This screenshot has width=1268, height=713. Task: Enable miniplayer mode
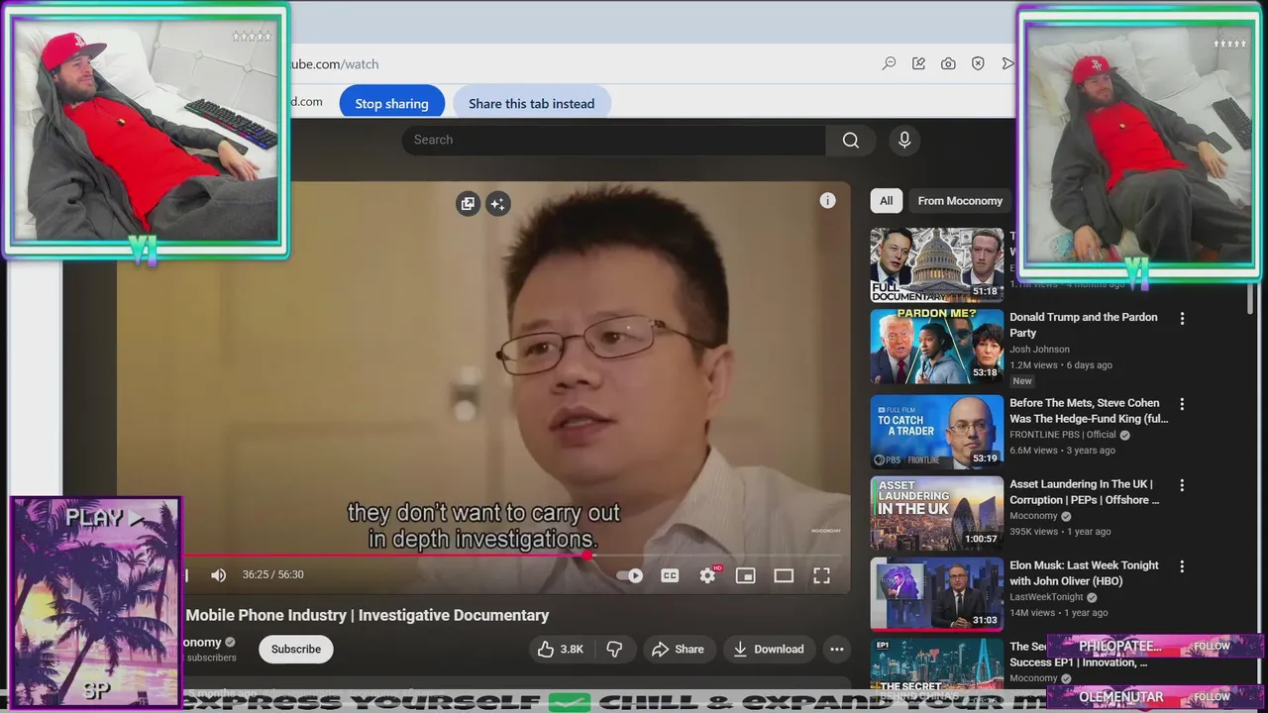(745, 575)
